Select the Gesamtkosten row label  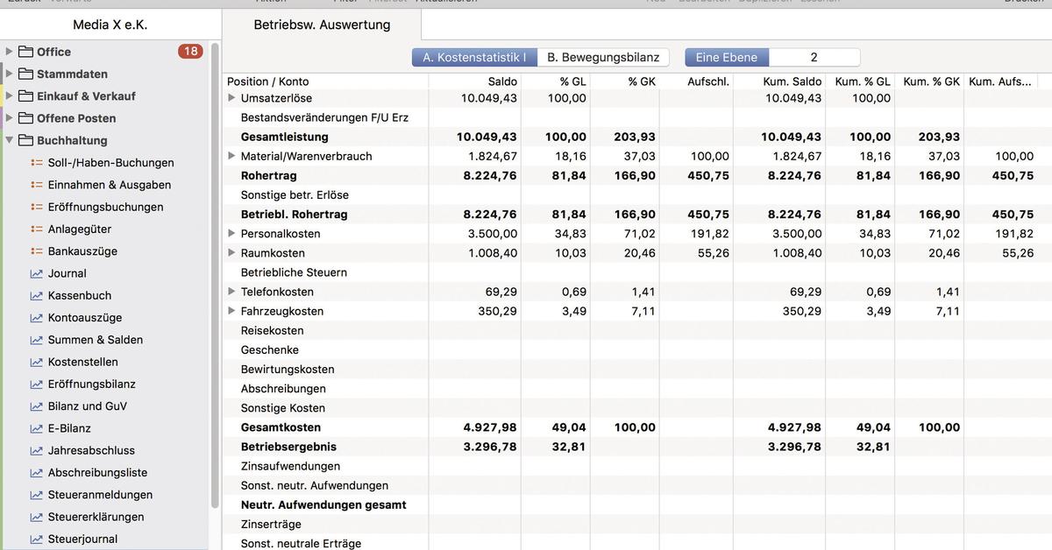pyautogui.click(x=281, y=427)
